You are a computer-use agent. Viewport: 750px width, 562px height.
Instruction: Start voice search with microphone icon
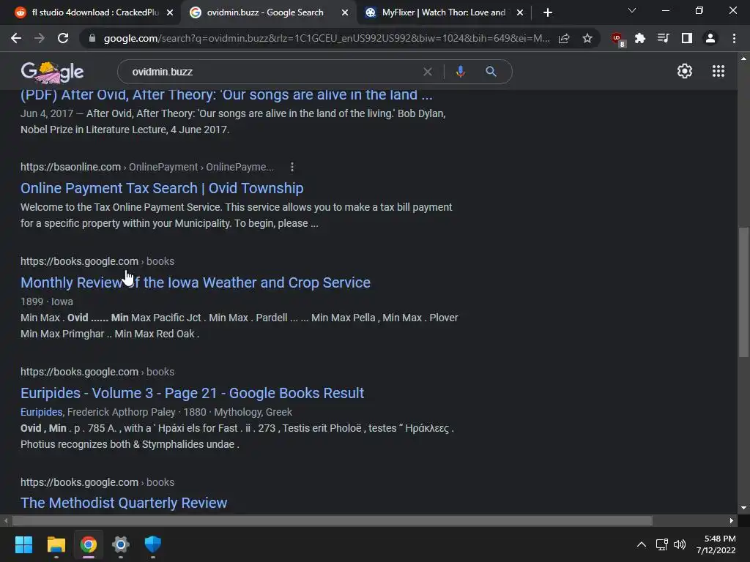click(460, 72)
